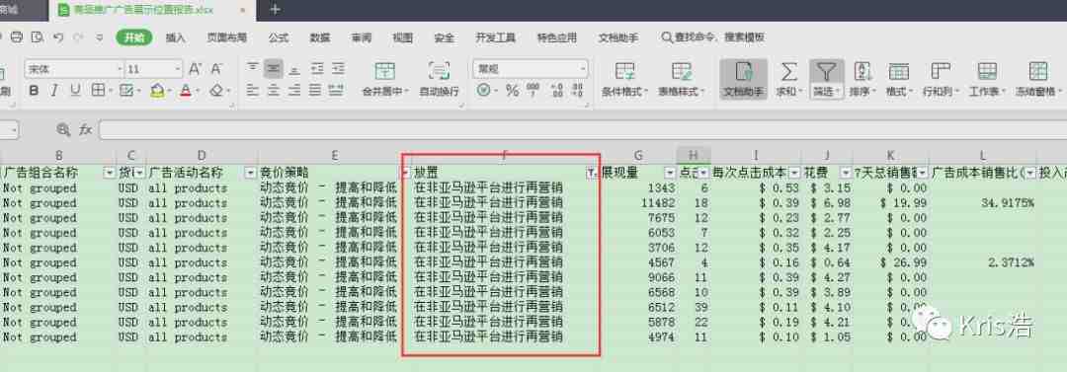Click into the formula bar input
The width and height of the screenshot is (1067, 372).
click(578, 130)
